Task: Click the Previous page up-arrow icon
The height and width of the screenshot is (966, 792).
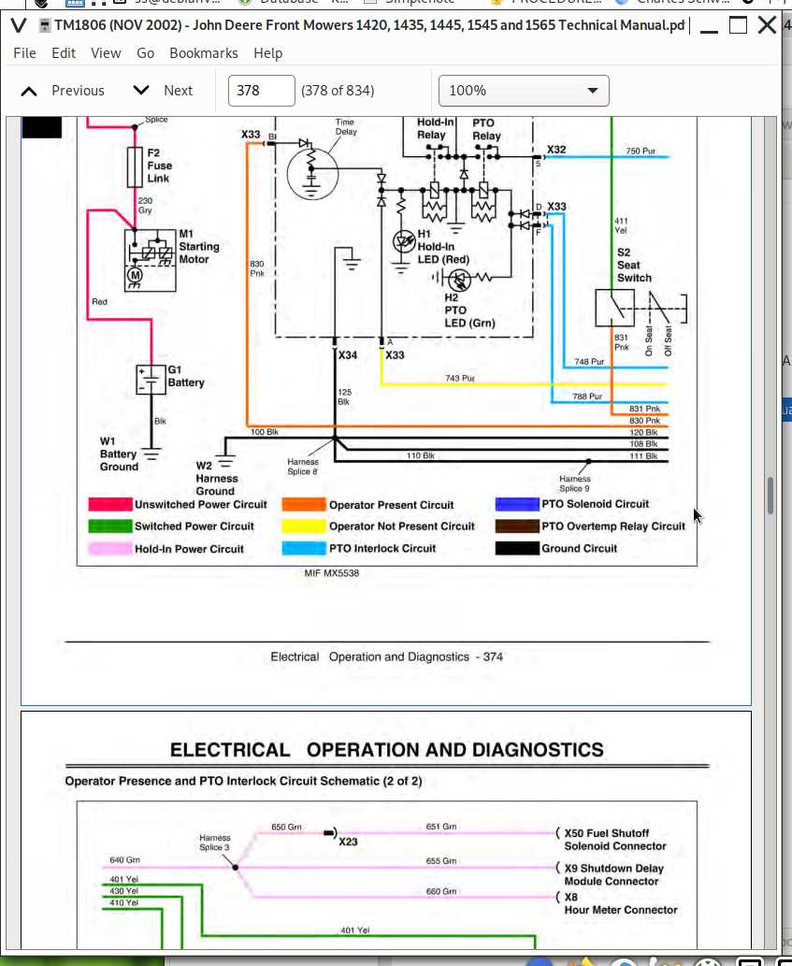Action: 29,92
